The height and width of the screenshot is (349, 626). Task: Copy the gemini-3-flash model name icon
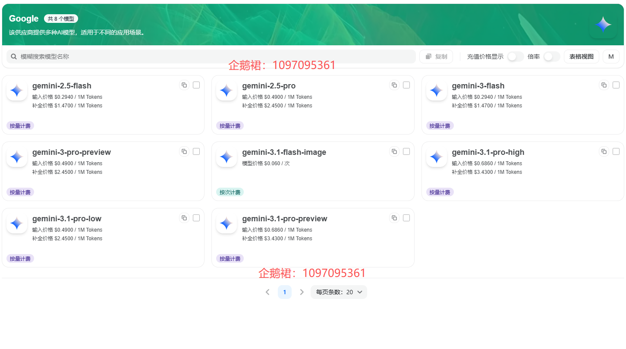tap(604, 85)
